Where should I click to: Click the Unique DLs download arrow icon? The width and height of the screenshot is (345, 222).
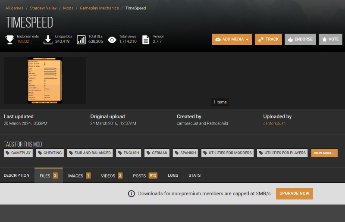click(48, 40)
